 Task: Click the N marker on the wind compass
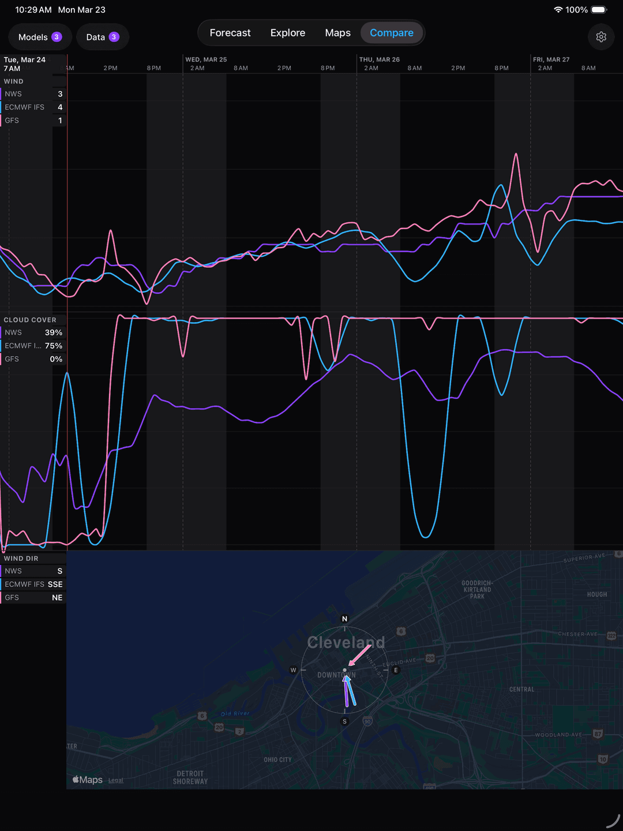(x=344, y=618)
